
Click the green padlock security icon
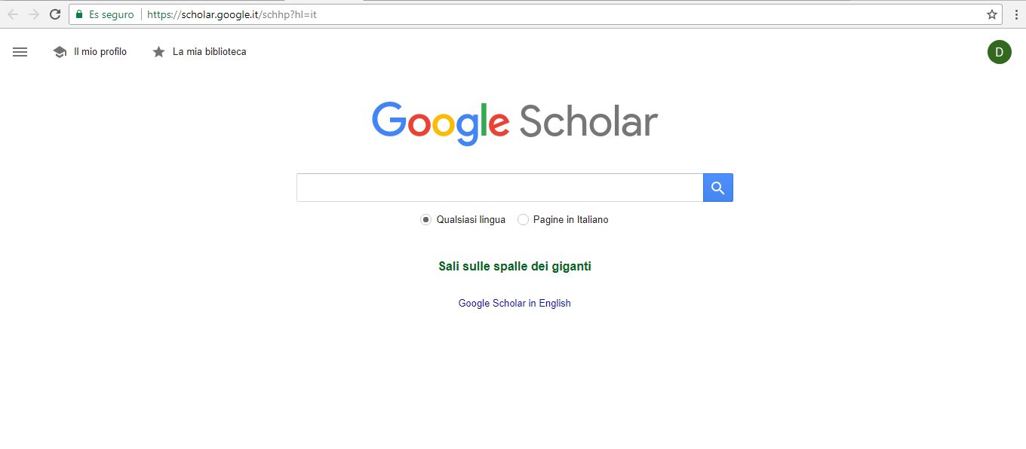point(79,14)
